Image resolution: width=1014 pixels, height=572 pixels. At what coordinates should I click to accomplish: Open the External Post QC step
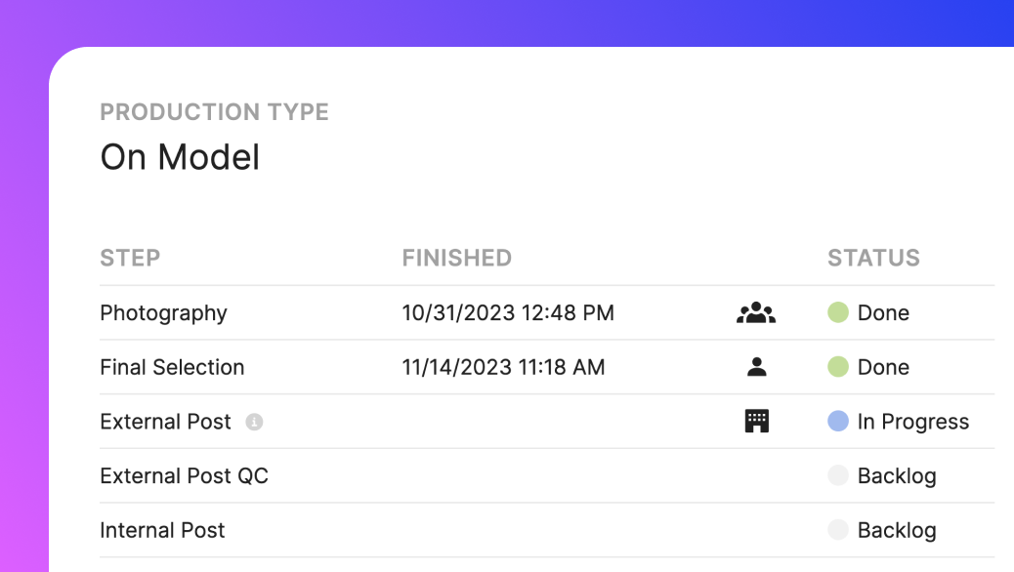point(184,476)
